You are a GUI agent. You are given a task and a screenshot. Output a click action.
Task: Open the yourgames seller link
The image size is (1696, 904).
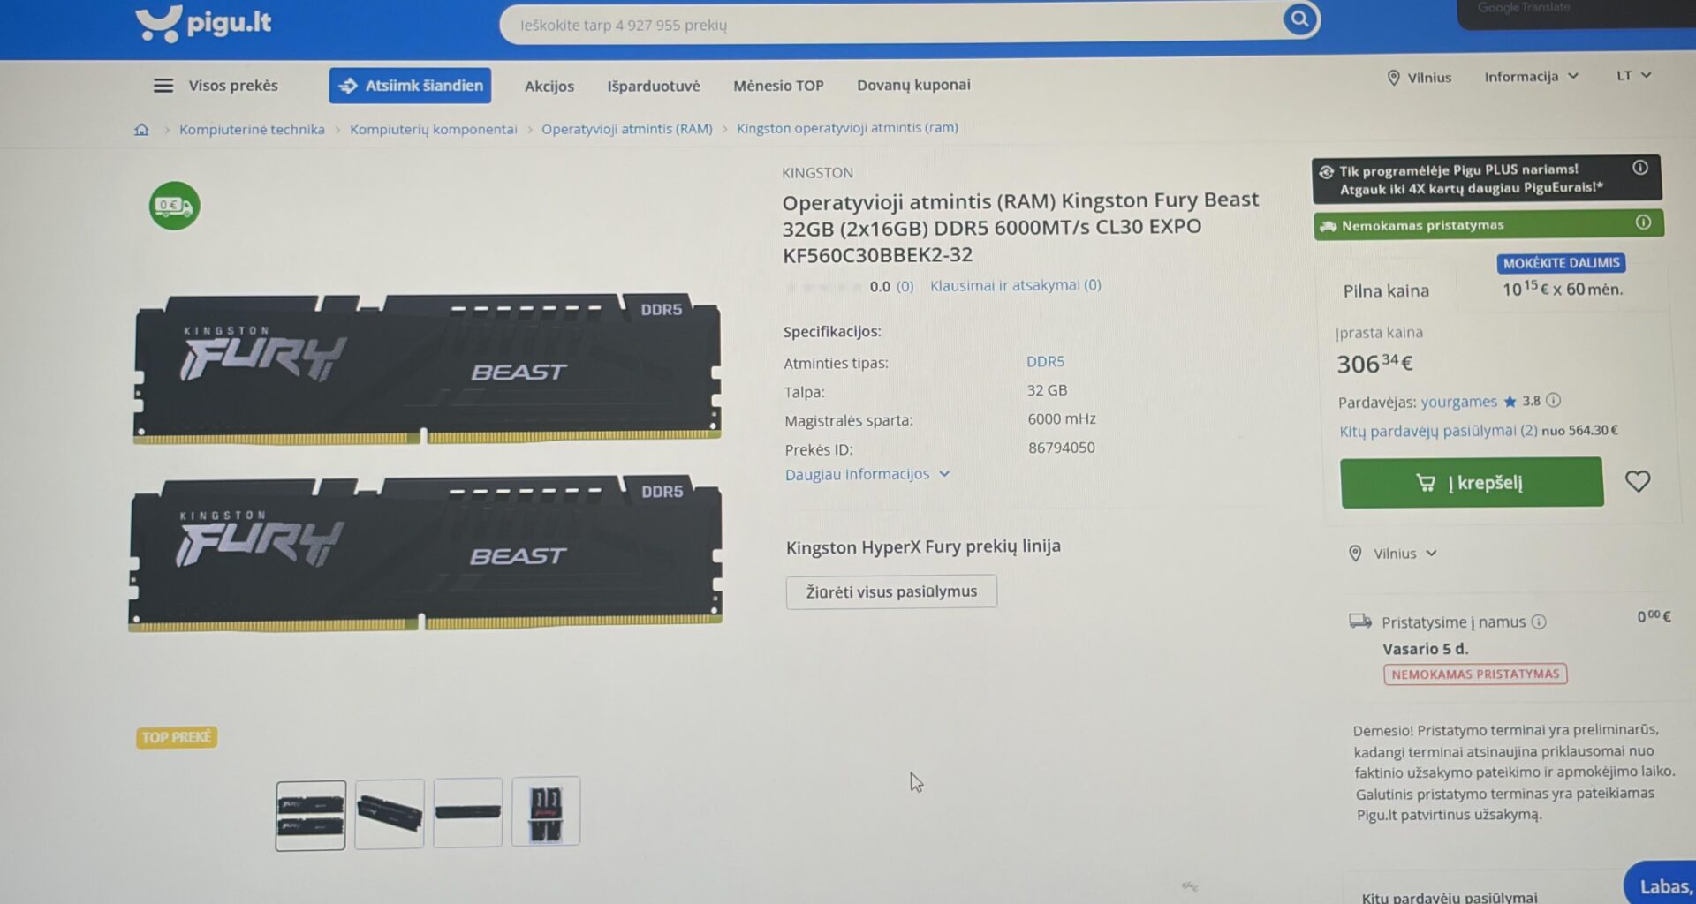1458,402
